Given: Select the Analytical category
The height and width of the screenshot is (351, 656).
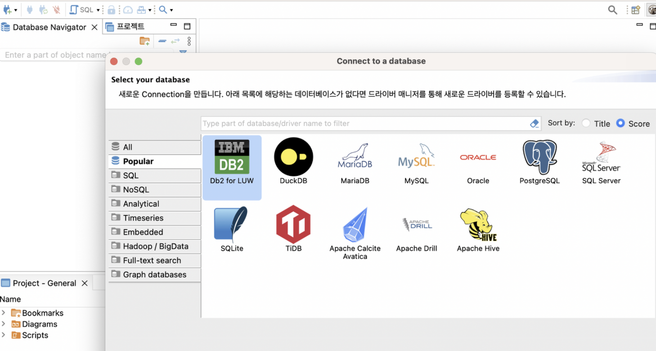Looking at the screenshot, I should [x=155, y=204].
